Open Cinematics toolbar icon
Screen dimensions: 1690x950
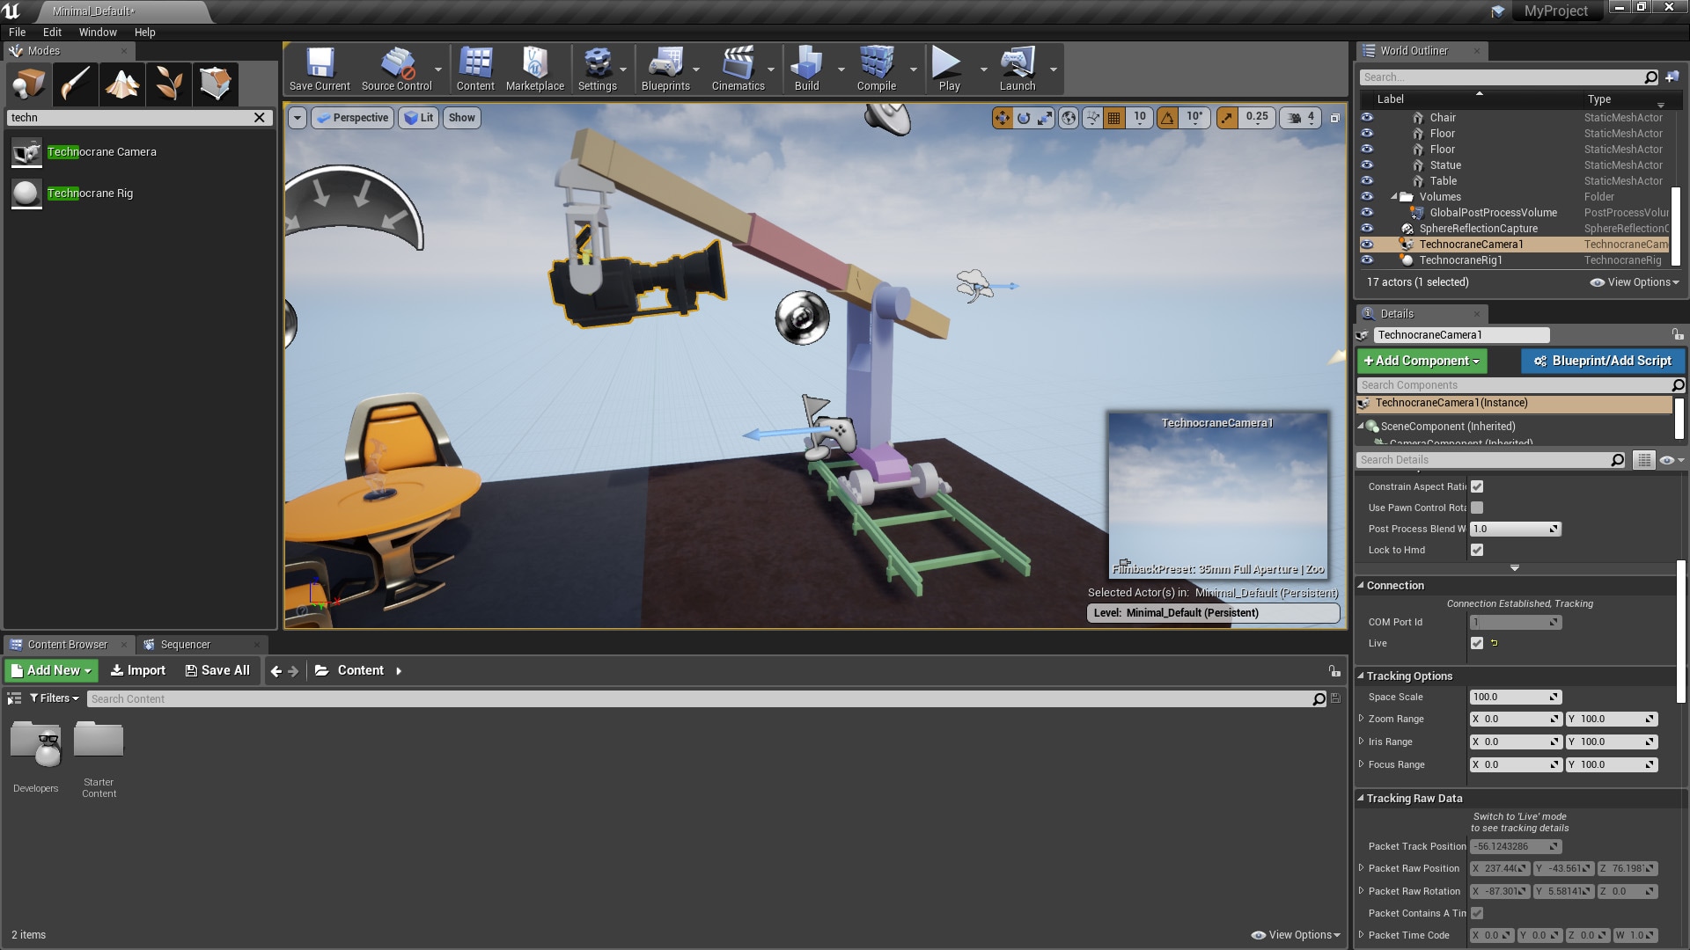tap(738, 69)
